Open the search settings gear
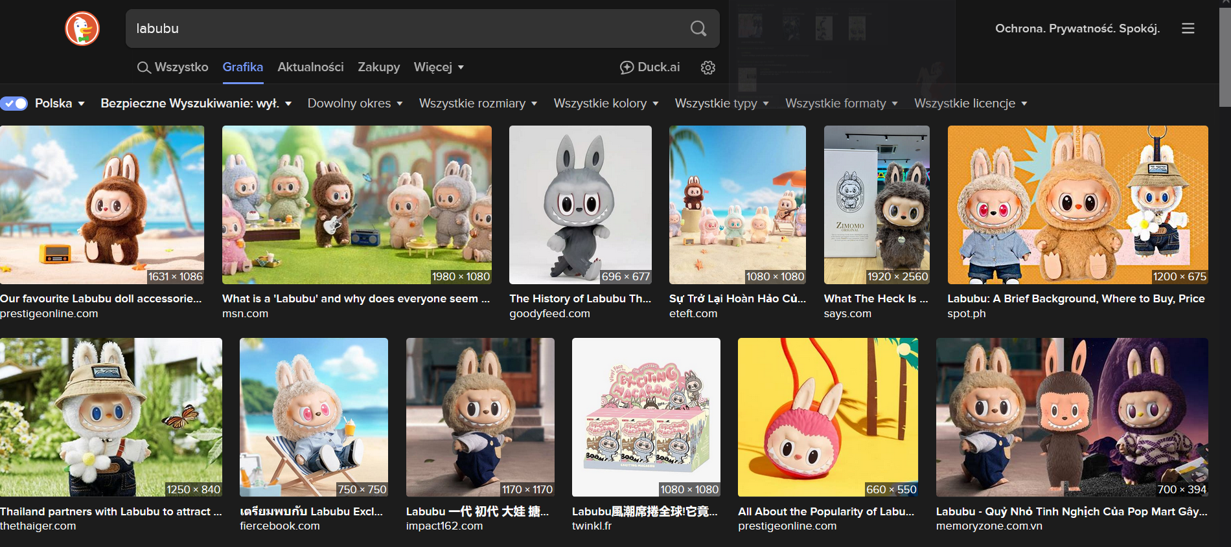This screenshot has width=1231, height=547. tap(708, 67)
